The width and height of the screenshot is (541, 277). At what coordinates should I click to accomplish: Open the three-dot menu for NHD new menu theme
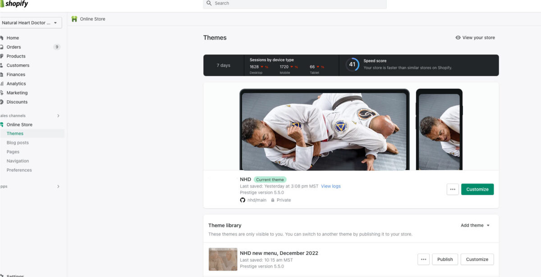[x=423, y=259]
